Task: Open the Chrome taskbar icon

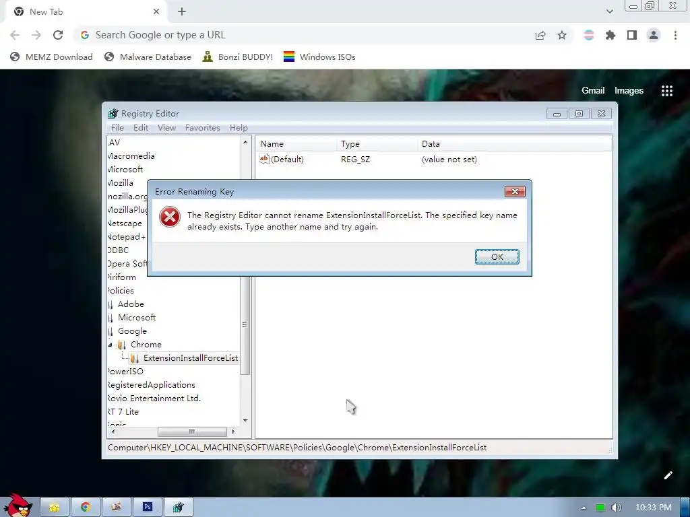Action: click(86, 508)
